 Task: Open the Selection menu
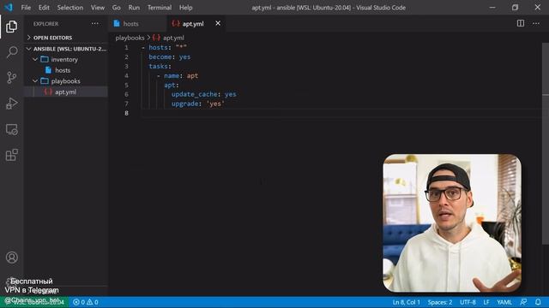(70, 8)
